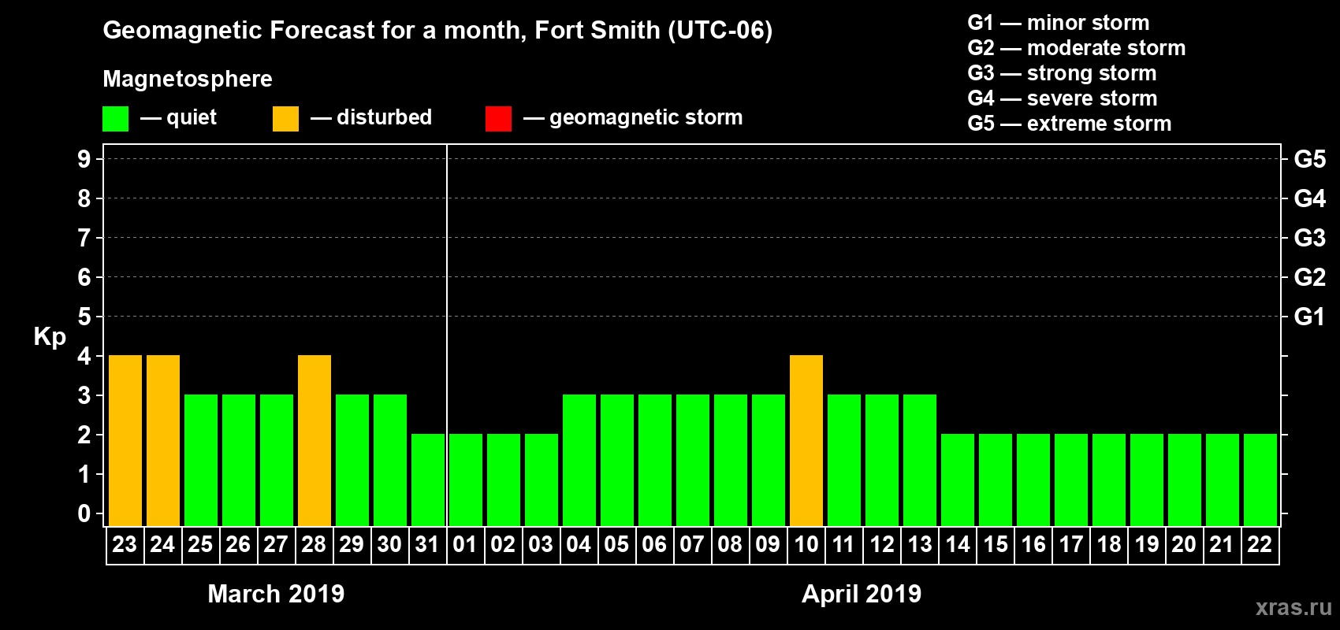Click date label 31 on the axis
The height and width of the screenshot is (630, 1340).
pos(427,544)
